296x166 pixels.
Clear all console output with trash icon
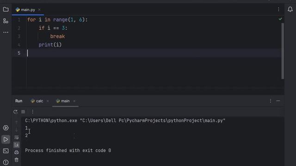(17, 160)
